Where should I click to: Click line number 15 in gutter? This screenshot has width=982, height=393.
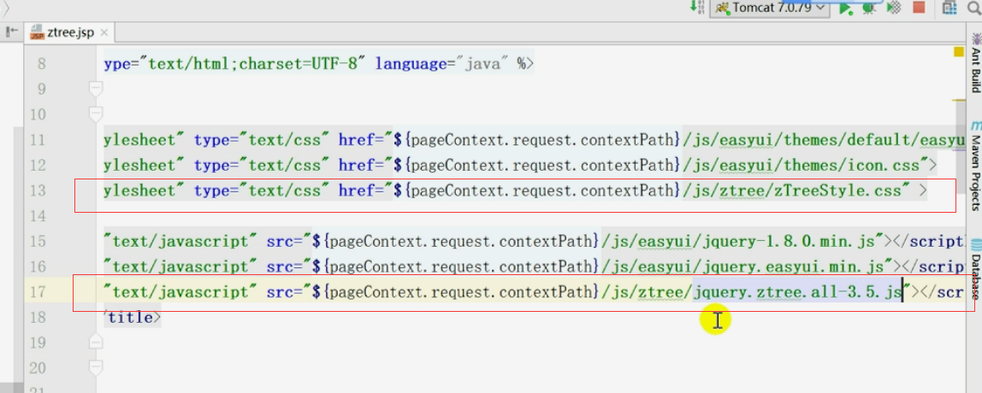[x=38, y=241]
